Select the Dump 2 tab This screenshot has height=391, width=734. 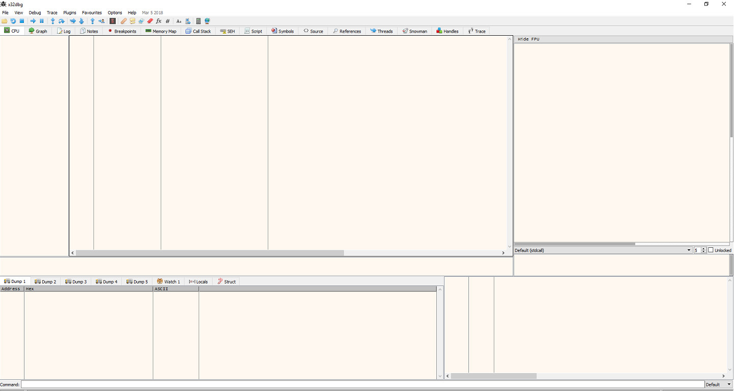click(x=45, y=281)
